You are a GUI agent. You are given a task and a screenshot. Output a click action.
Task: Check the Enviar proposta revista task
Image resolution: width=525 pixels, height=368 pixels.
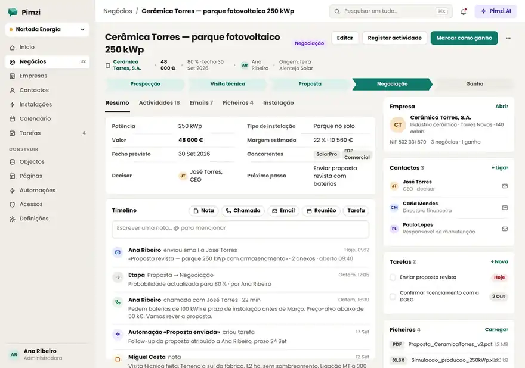pos(393,277)
